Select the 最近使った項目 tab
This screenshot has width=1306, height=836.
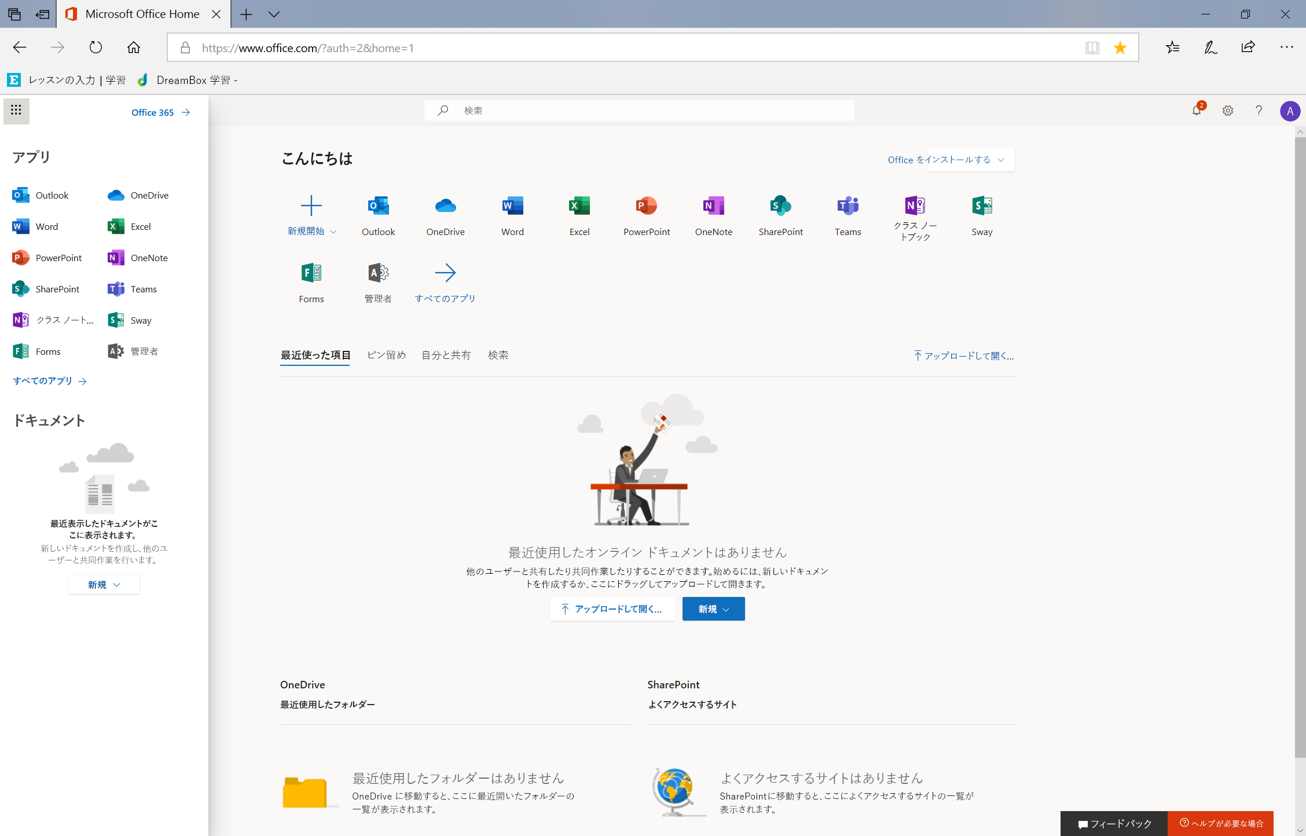click(316, 355)
